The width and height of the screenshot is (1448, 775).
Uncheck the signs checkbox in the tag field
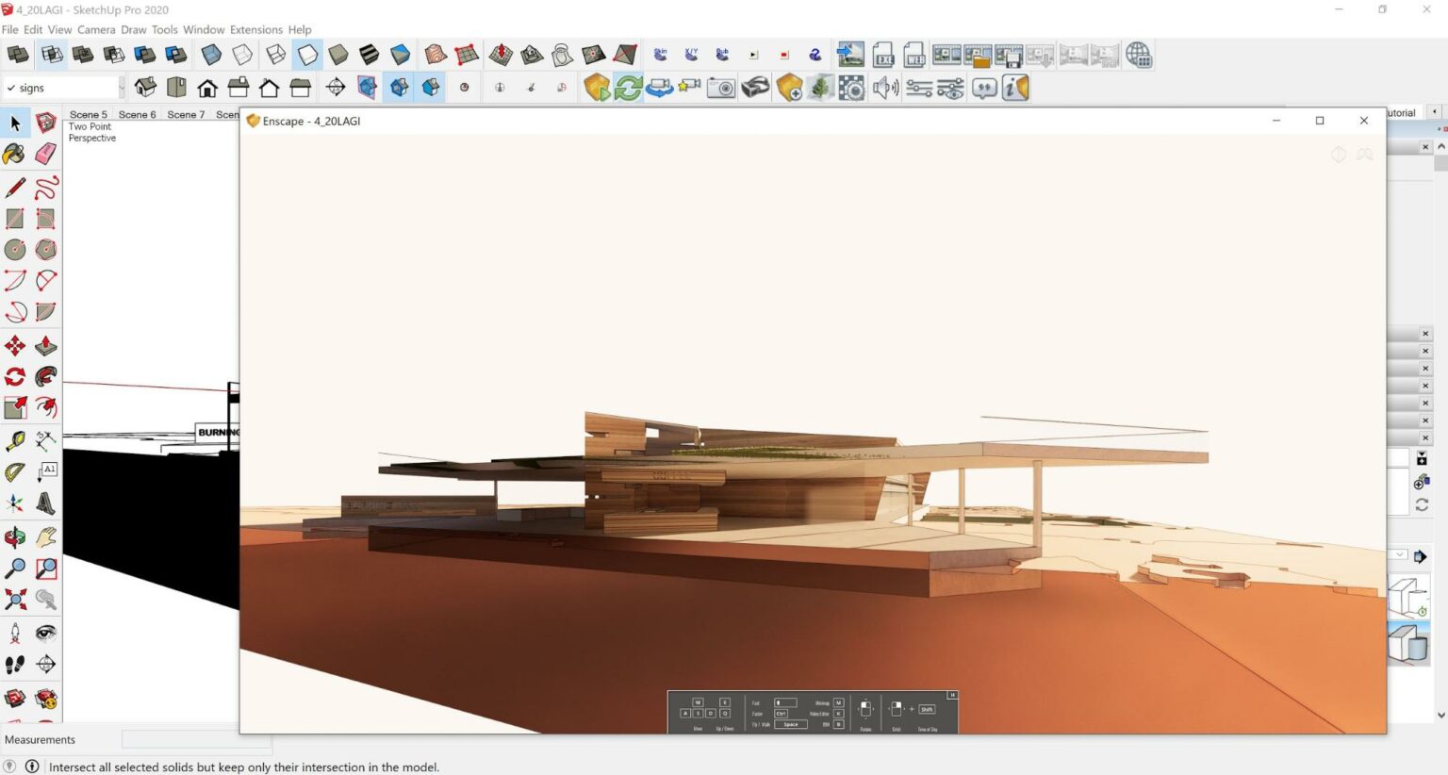(x=11, y=87)
